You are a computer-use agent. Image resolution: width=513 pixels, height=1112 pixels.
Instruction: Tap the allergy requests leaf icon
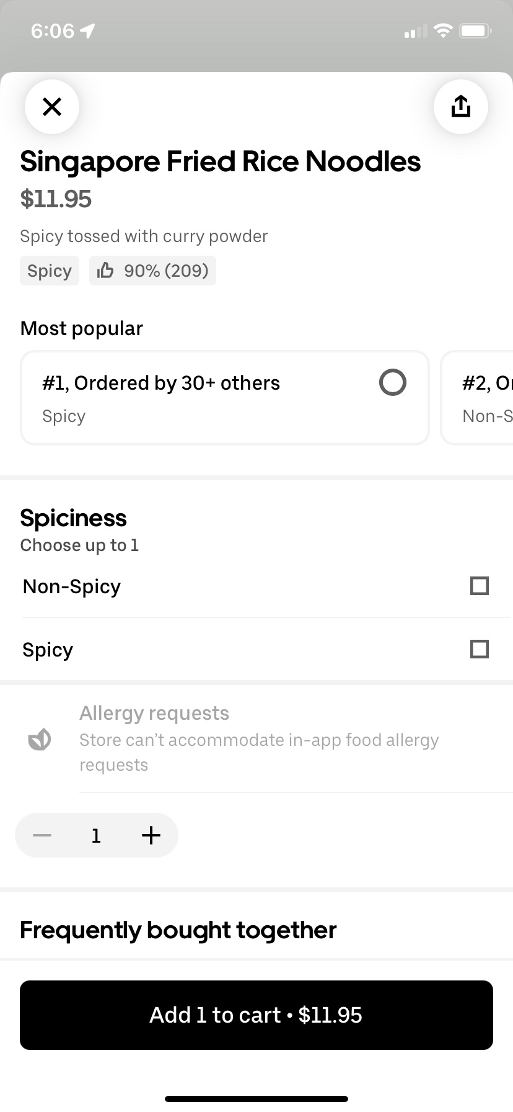pyautogui.click(x=40, y=739)
